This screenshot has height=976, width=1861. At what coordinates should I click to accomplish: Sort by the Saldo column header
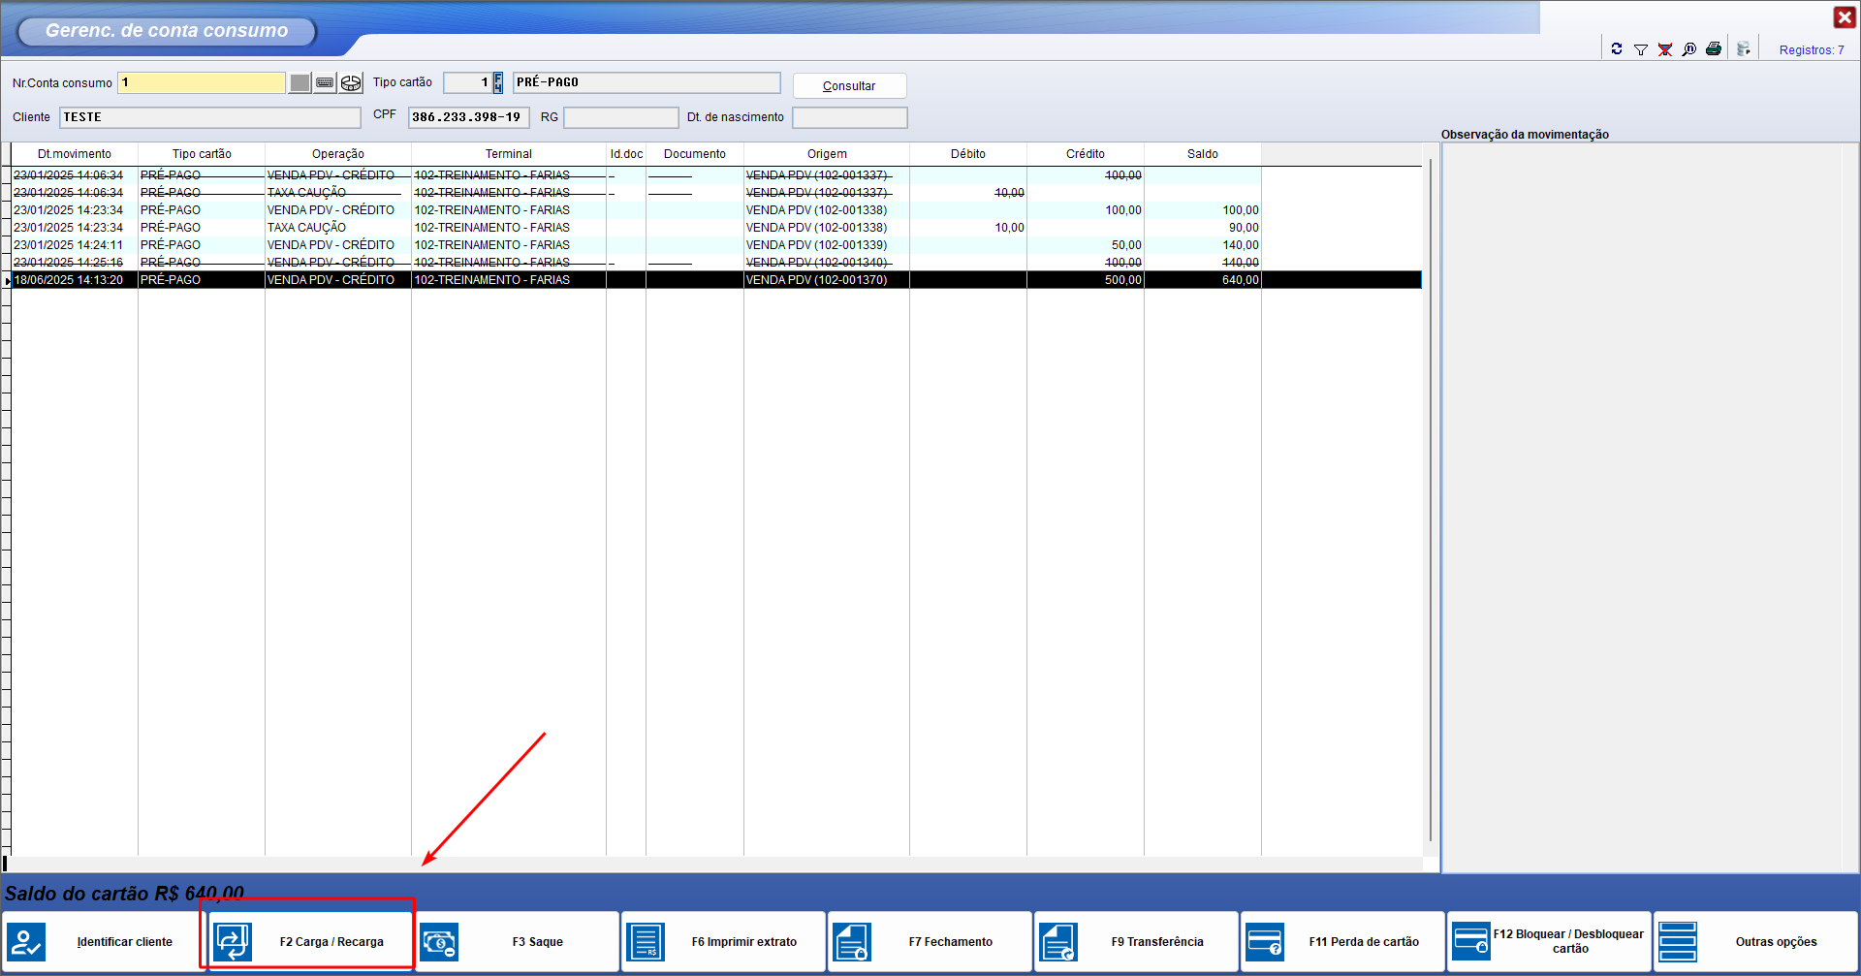click(1202, 154)
